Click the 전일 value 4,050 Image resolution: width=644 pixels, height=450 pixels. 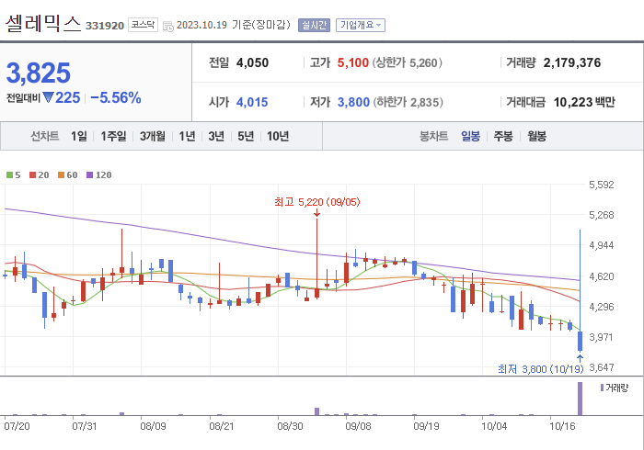pos(252,62)
